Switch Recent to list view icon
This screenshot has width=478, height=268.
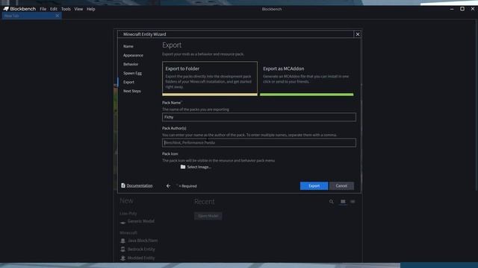353,202
